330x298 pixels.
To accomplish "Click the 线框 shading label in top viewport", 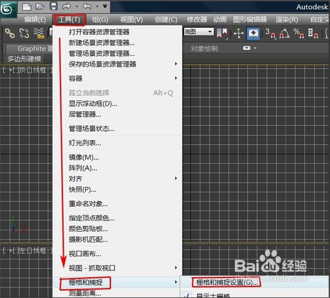I will tap(39, 70).
